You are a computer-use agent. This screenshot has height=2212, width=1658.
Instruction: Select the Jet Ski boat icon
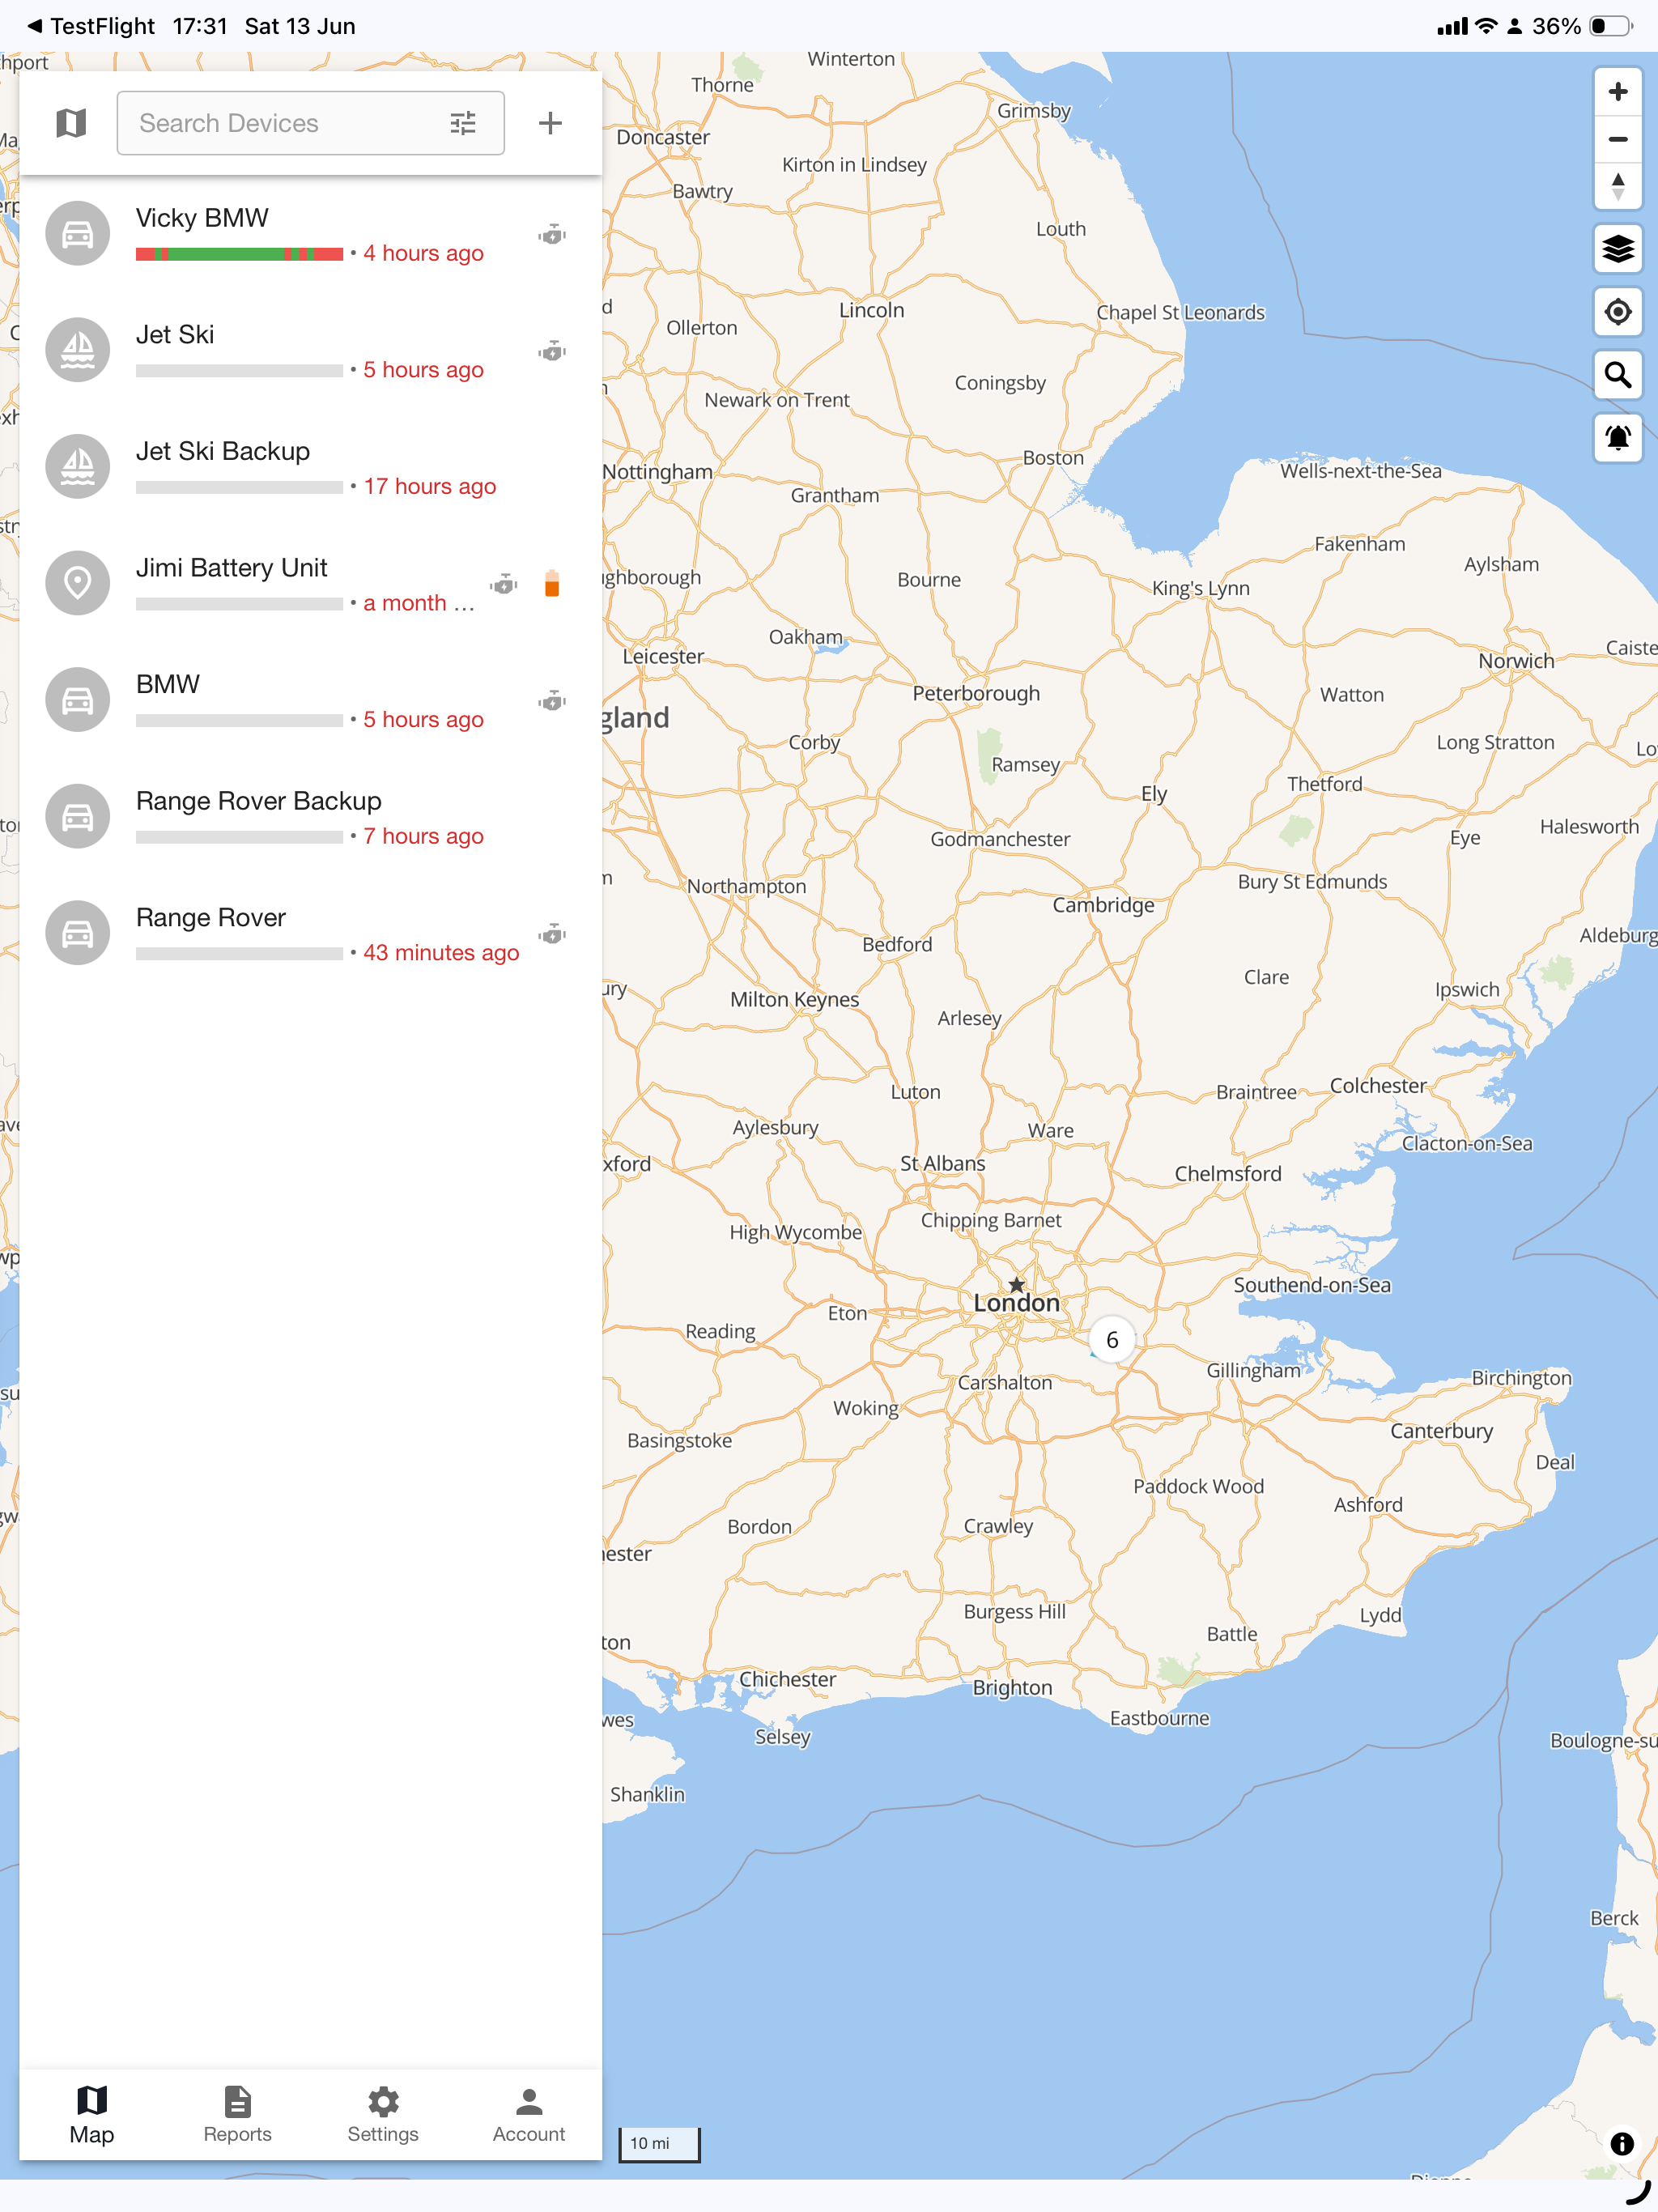click(x=78, y=351)
